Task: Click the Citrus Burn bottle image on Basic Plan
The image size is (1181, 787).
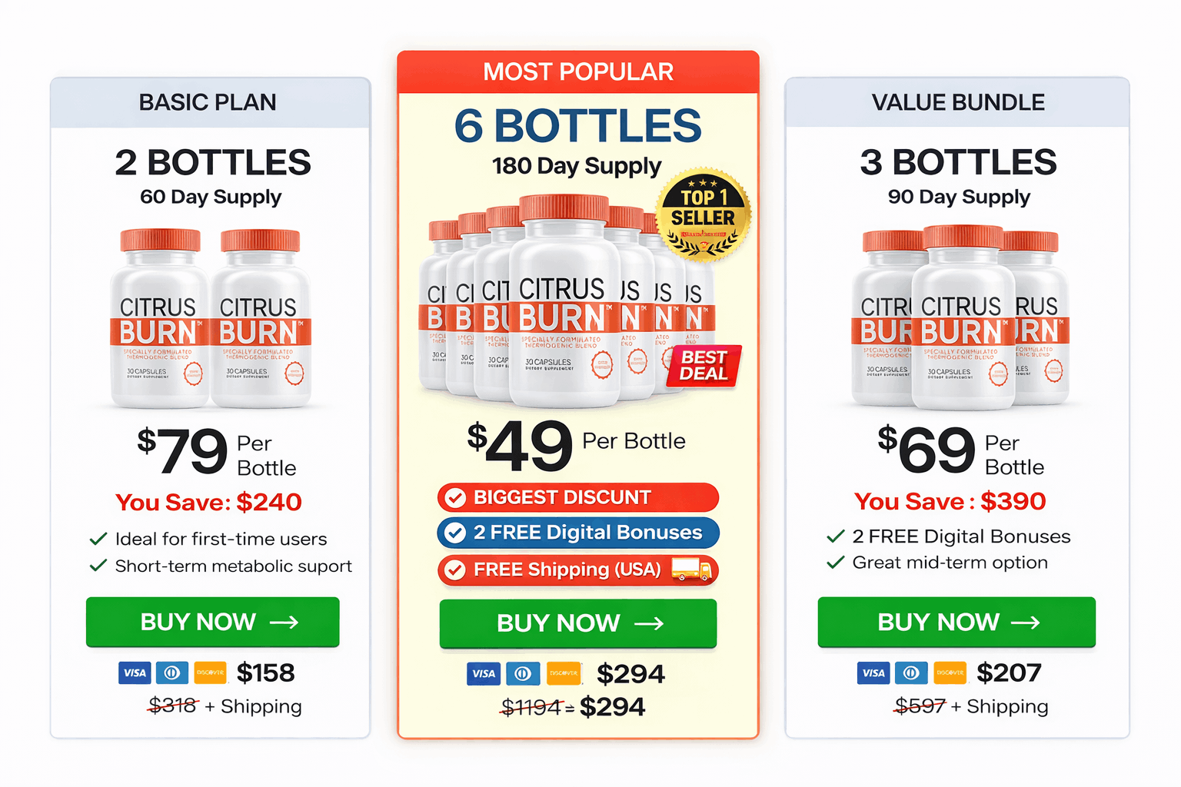Action: [212, 315]
